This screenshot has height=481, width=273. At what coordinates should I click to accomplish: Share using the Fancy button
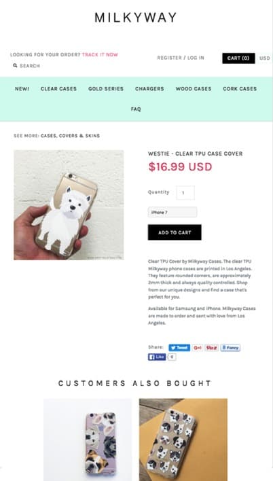click(x=230, y=348)
